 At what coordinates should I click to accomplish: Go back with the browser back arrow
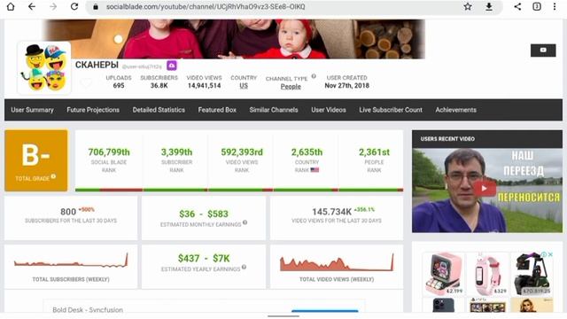coord(32,6)
